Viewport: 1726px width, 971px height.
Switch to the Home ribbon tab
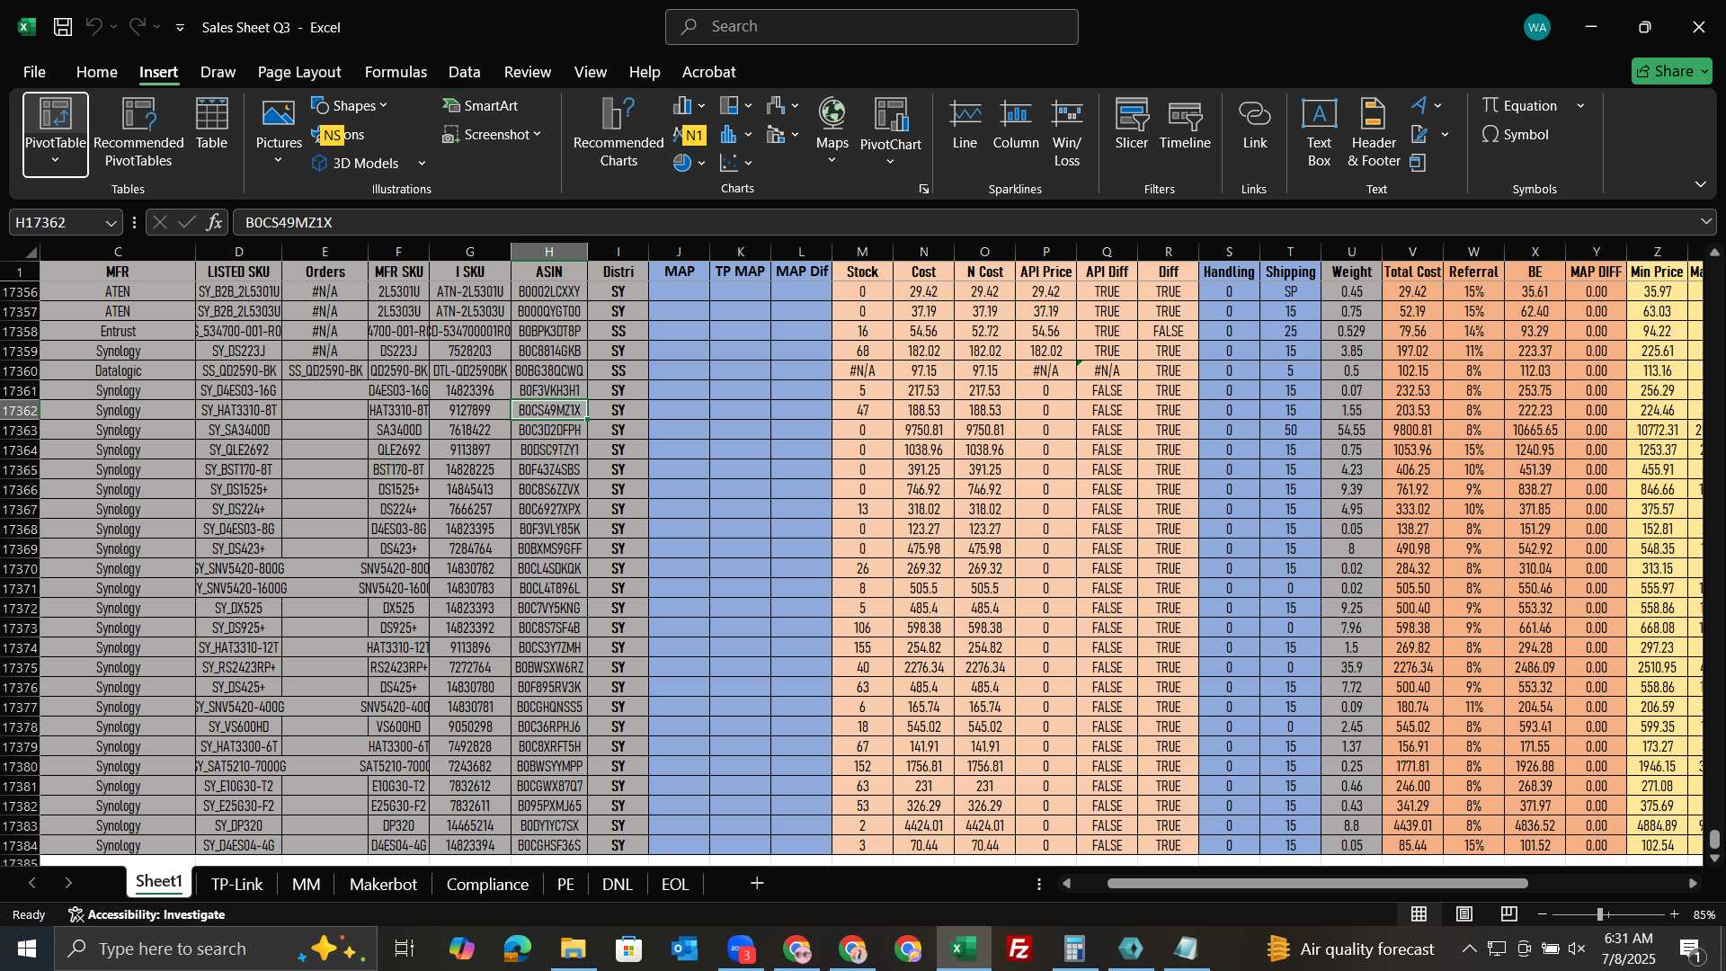96,72
